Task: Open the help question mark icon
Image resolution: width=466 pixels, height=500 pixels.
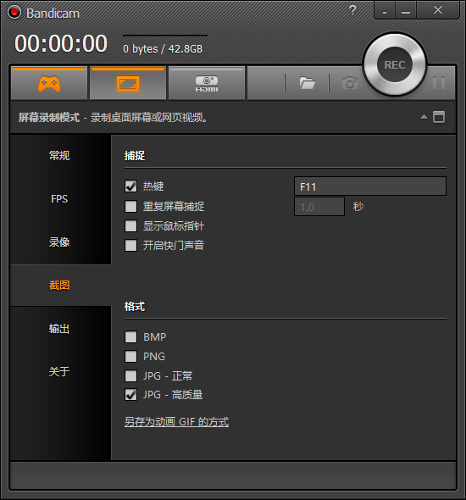Action: pyautogui.click(x=352, y=10)
